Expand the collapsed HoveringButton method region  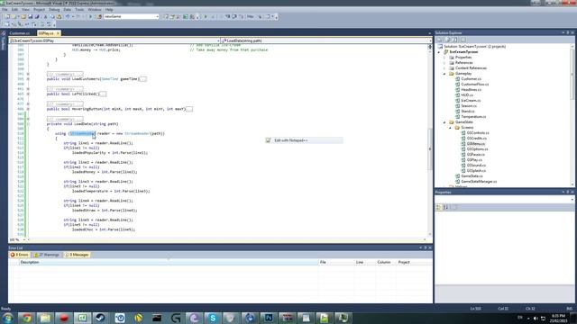28,109
